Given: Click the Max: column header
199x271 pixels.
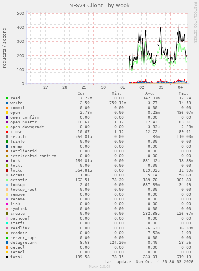Looking at the screenshot, I should click(184, 93).
